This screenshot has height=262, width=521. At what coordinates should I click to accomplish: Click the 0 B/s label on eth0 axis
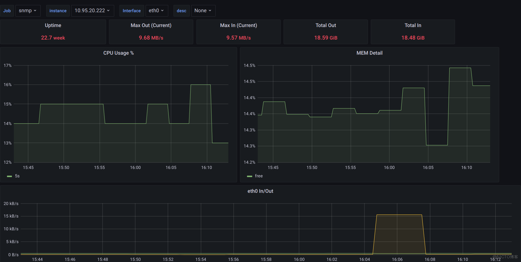pos(13,255)
